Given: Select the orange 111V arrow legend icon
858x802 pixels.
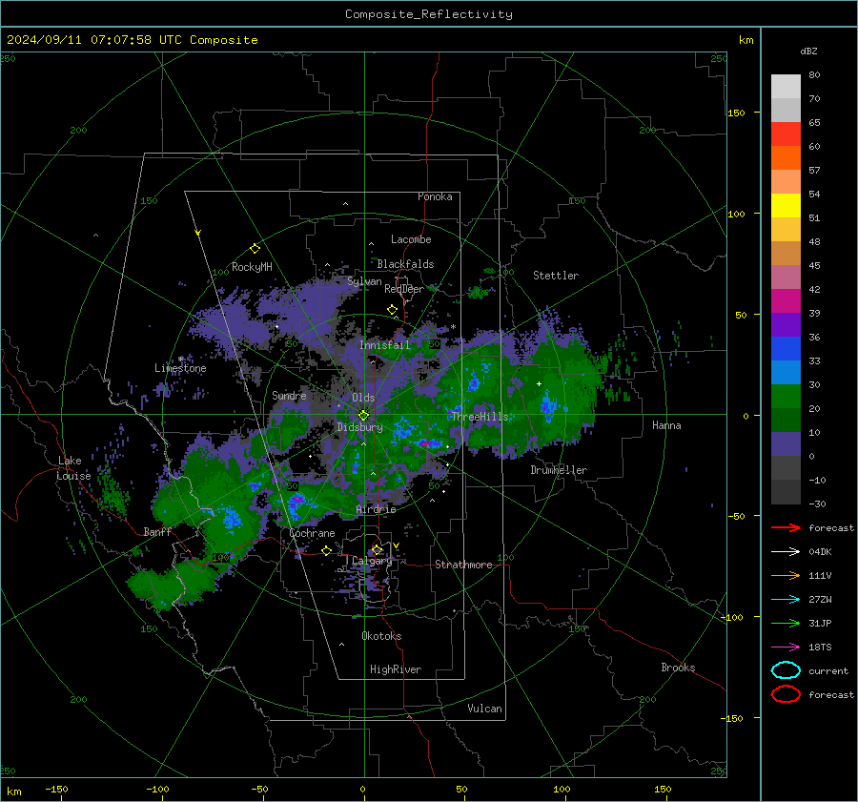Looking at the screenshot, I should click(786, 575).
